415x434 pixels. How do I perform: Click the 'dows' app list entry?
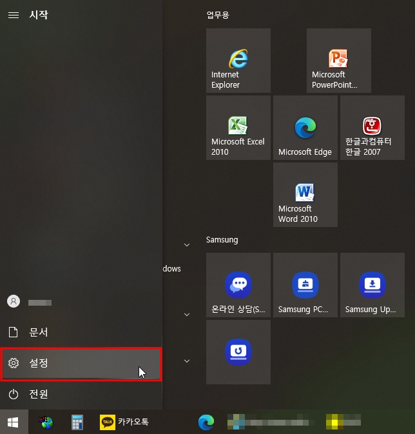click(x=172, y=269)
